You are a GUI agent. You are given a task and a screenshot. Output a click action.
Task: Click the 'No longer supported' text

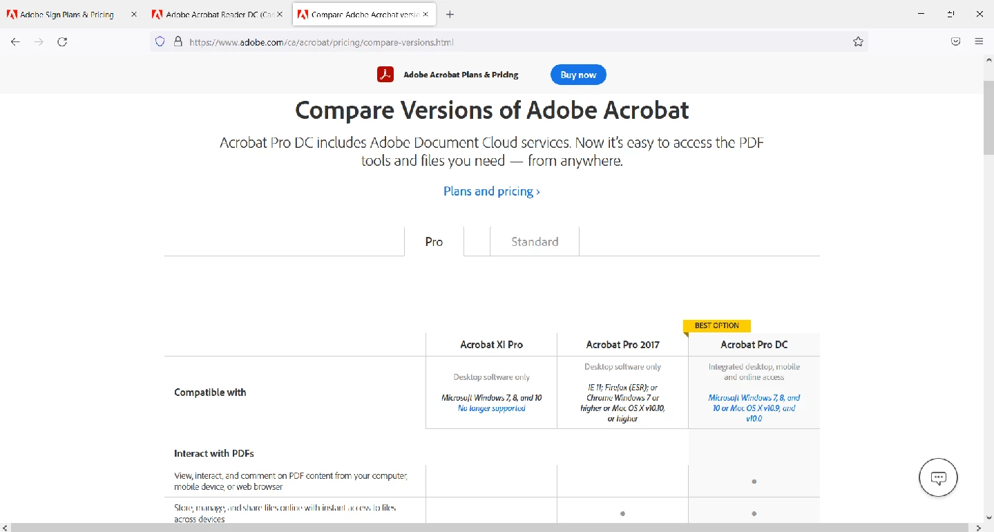click(x=491, y=408)
